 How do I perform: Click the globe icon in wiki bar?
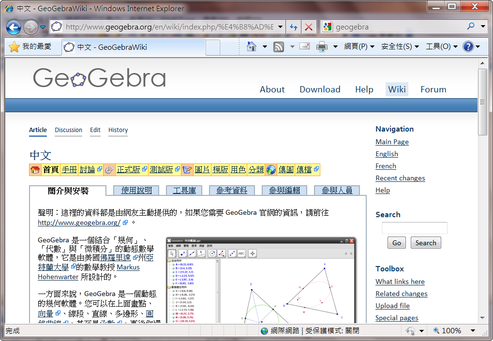(x=271, y=170)
